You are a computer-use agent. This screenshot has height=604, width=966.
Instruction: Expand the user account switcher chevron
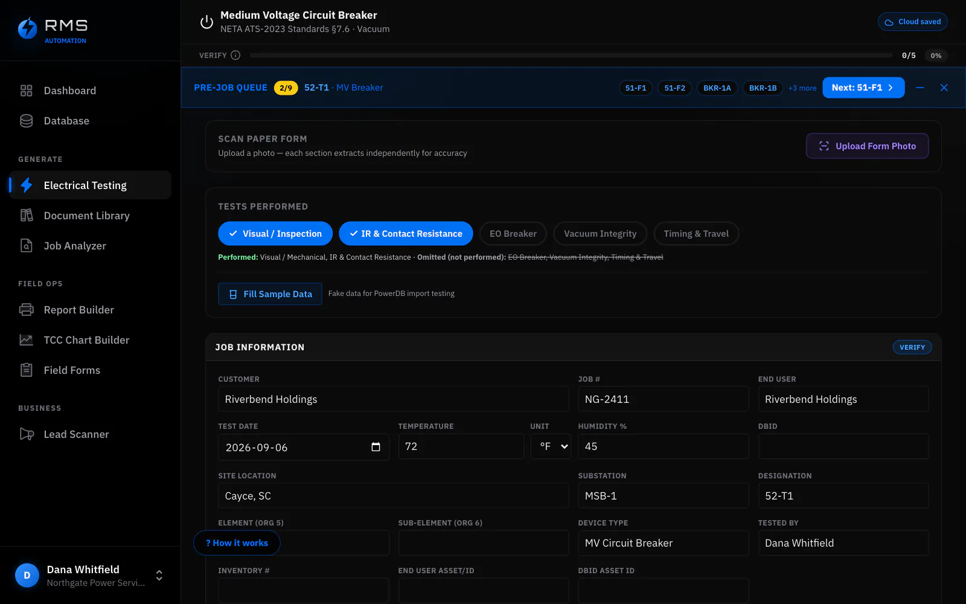coord(159,576)
